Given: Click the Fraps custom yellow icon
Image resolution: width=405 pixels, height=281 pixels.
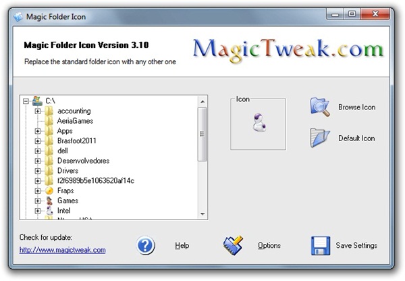Looking at the screenshot, I should click(x=49, y=190).
